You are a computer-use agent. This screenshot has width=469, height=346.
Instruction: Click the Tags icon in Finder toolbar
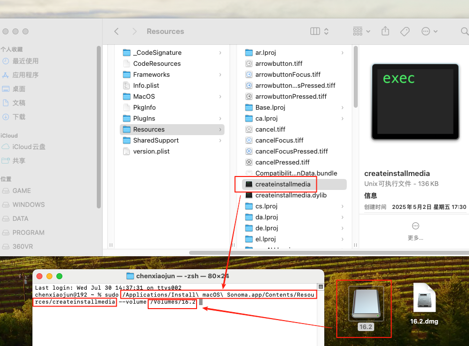tap(405, 31)
